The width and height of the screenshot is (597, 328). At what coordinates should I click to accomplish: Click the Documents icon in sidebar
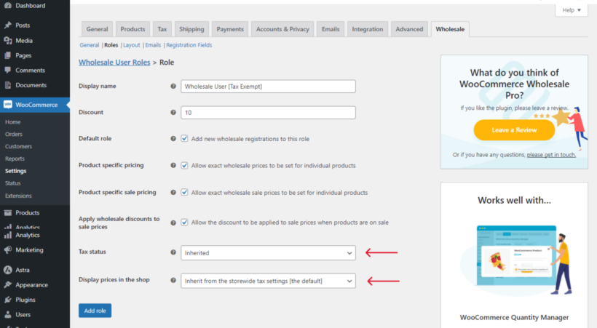click(7, 85)
